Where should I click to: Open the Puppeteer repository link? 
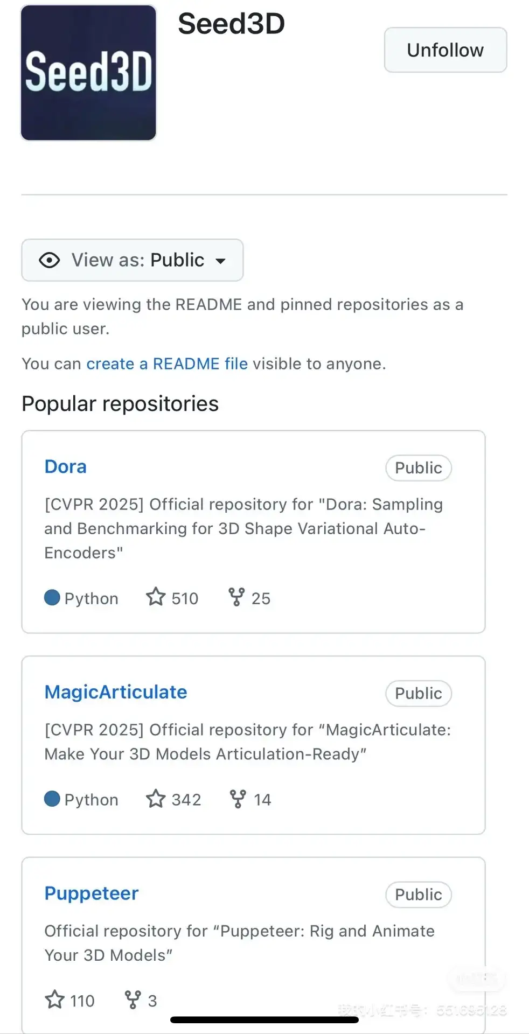pyautogui.click(x=92, y=893)
